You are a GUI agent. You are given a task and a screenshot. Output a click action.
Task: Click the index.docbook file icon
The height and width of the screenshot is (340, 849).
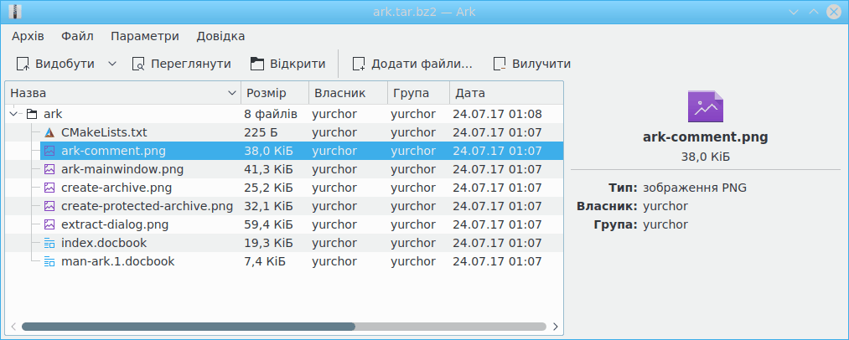click(49, 243)
